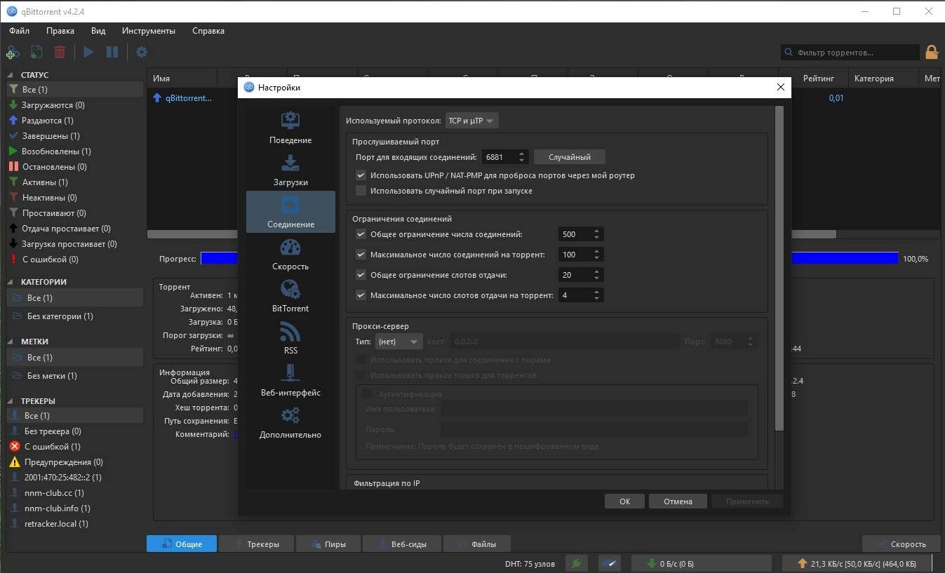Click the upload slots 20 spinner arrows
Screen dimensions: 945x573
coord(597,275)
